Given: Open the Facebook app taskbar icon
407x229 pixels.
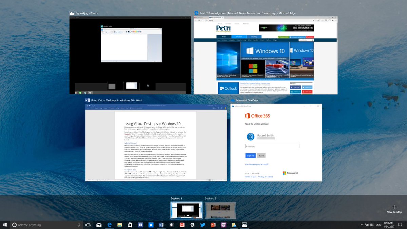Looking at the screenshot, I should 140,225.
